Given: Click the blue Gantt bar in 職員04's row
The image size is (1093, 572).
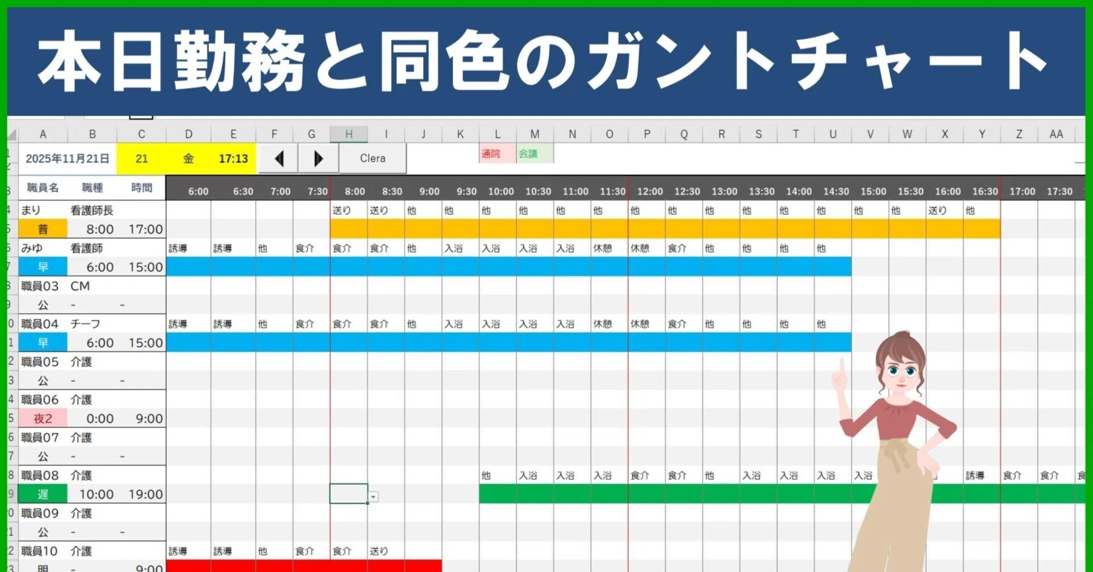Looking at the screenshot, I should [509, 343].
